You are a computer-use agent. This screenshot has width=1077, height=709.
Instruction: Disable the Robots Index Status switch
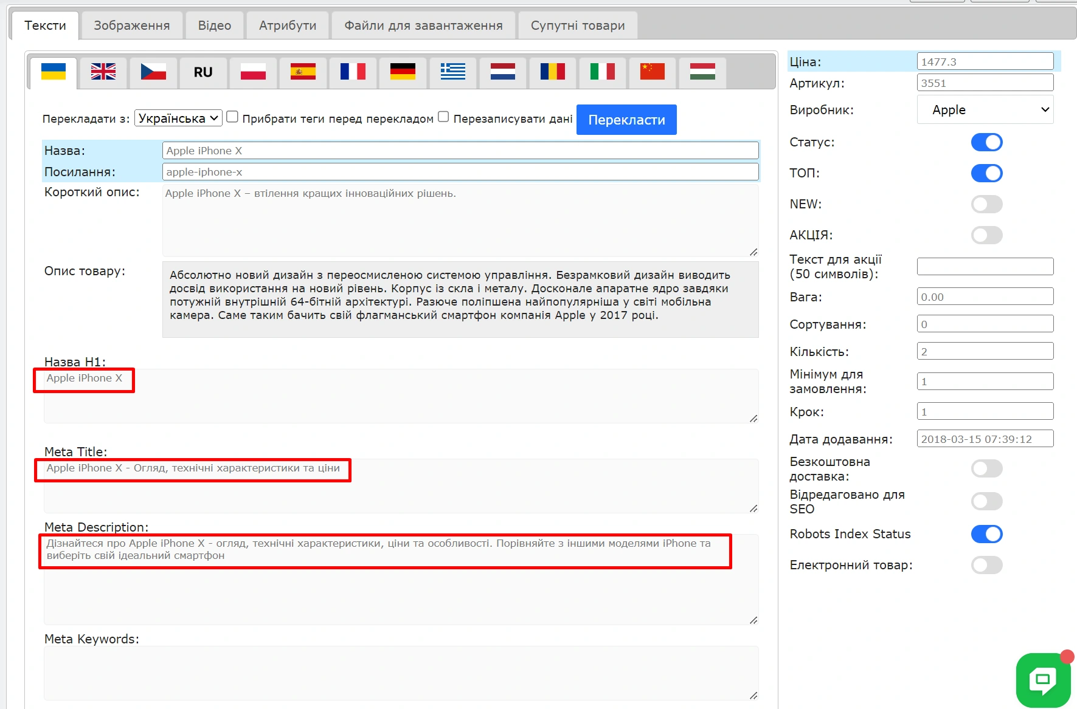point(986,534)
